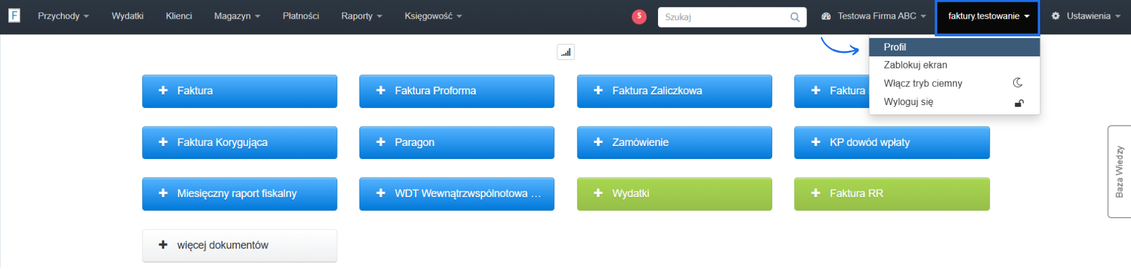Add a new Paragon document
This screenshot has height=273, width=1131.
point(457,143)
